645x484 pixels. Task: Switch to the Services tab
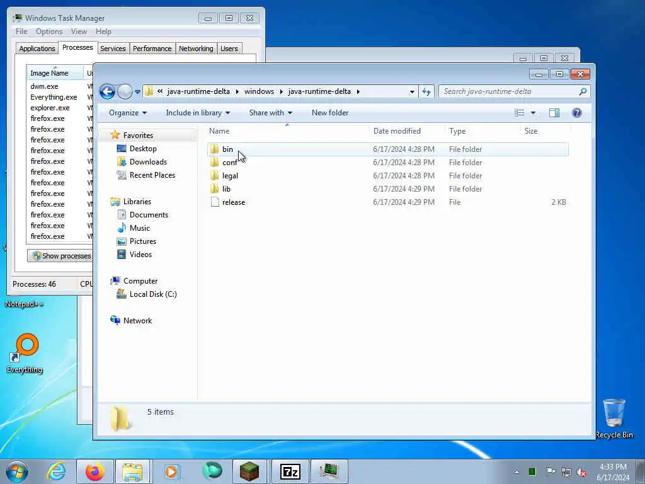(x=113, y=49)
